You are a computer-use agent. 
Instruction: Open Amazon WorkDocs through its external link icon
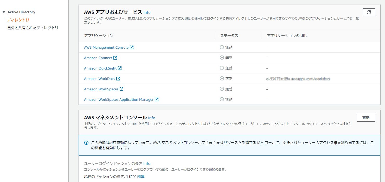[x=118, y=78]
